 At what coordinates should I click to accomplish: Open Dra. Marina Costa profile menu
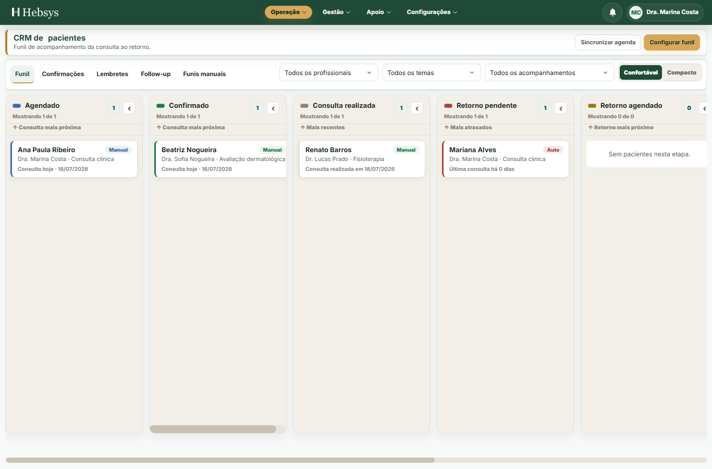pos(665,12)
